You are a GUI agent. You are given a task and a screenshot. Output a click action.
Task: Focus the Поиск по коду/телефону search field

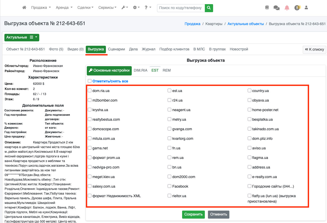181,8
